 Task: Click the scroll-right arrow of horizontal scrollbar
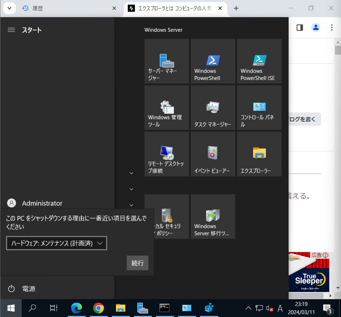coord(330,296)
